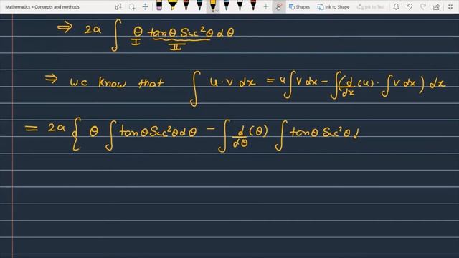Viewport: 459px width, 258px height.
Task: Select the Lasso select tool
Action: coord(132,6)
